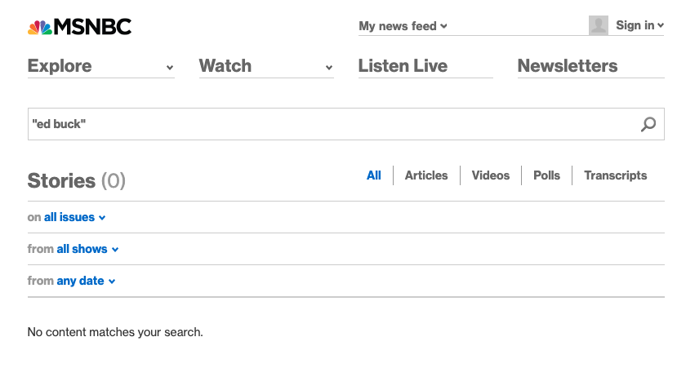Switch to the Transcripts tab
The width and height of the screenshot is (677, 368).
(615, 175)
